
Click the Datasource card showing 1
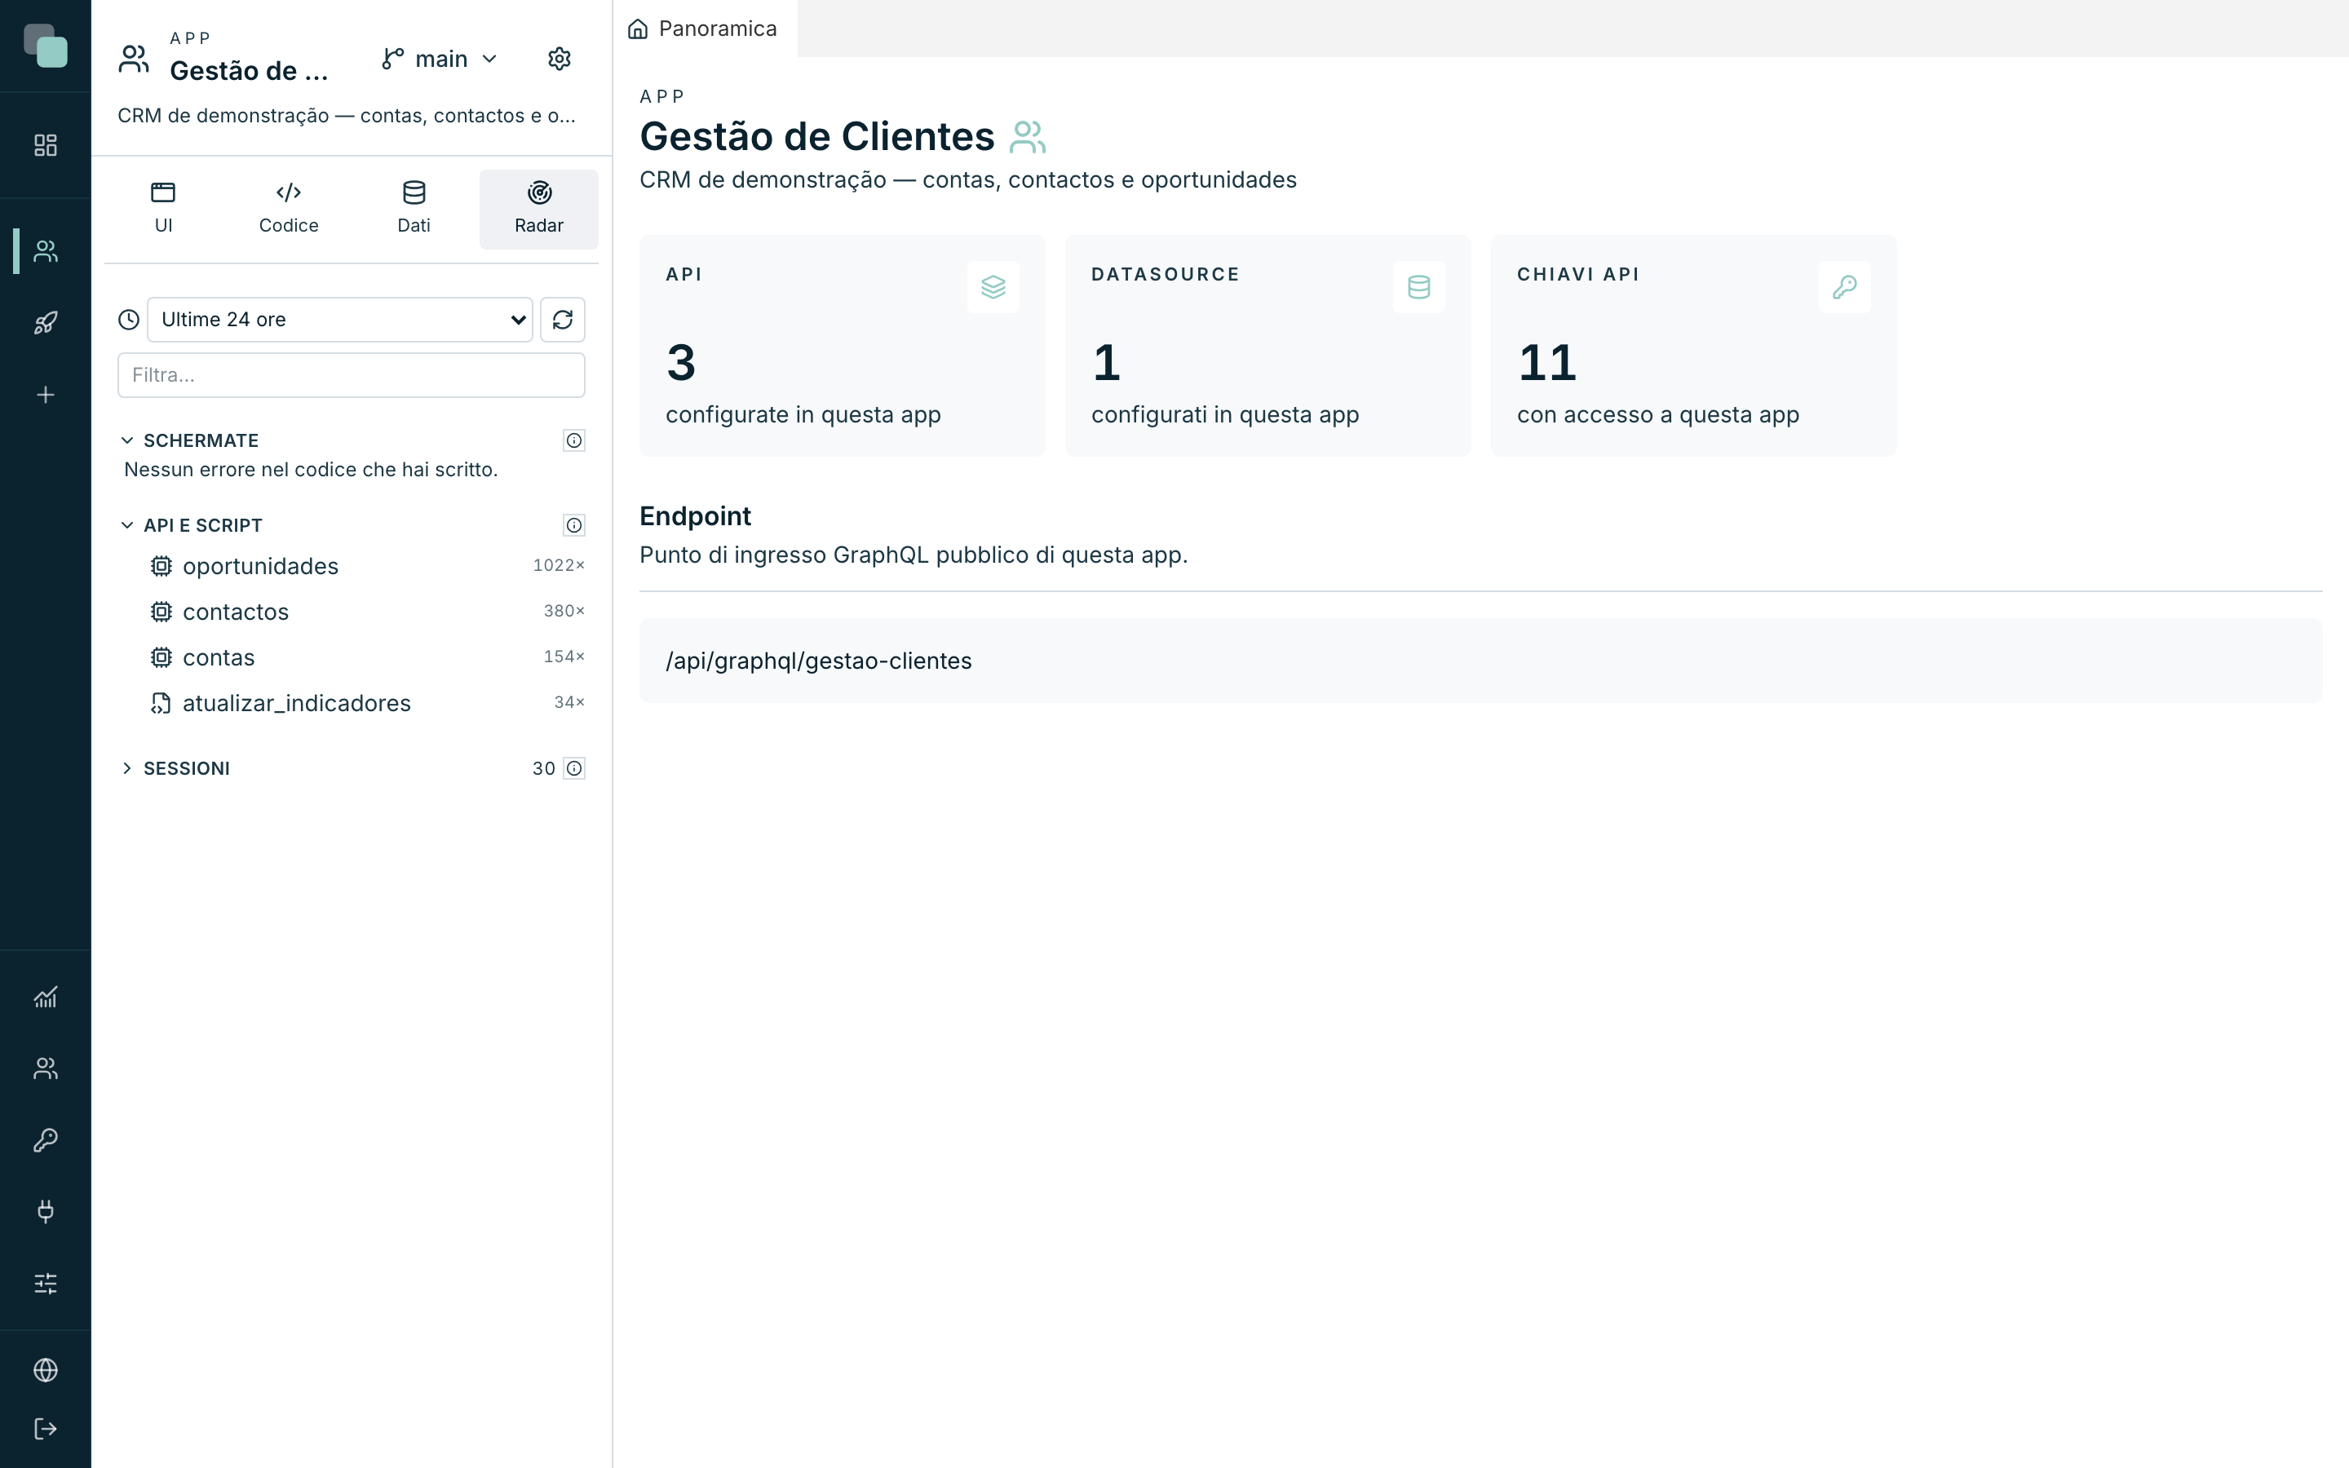pyautogui.click(x=1267, y=346)
